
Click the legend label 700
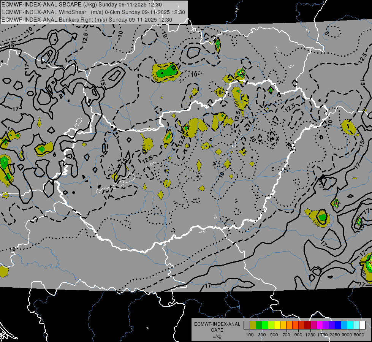[287, 335]
